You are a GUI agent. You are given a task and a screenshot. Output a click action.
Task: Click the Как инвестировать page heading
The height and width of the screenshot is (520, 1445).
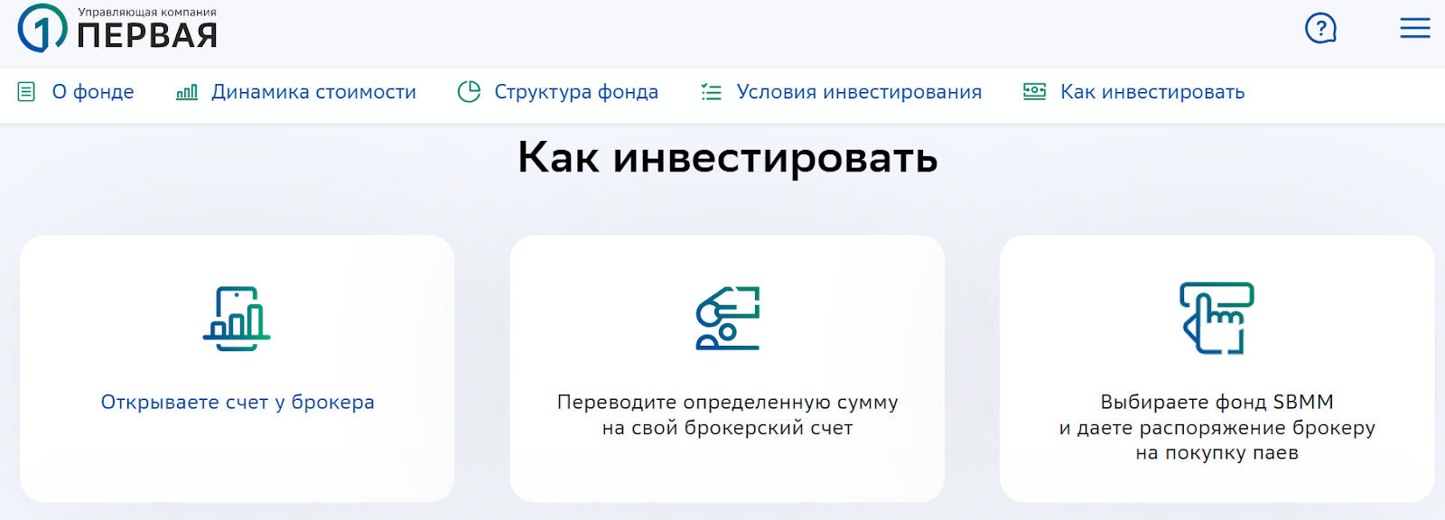(728, 157)
